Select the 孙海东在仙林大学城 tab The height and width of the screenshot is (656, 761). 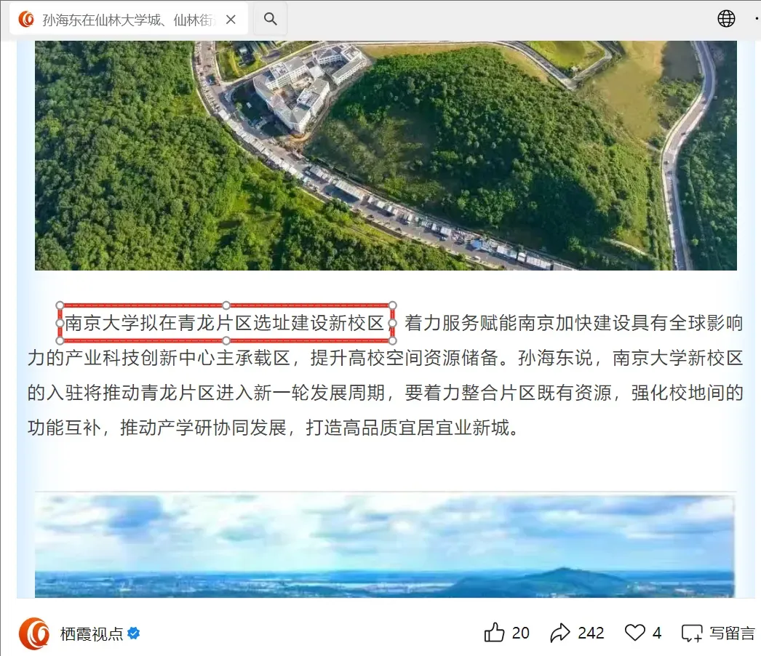[x=129, y=20]
